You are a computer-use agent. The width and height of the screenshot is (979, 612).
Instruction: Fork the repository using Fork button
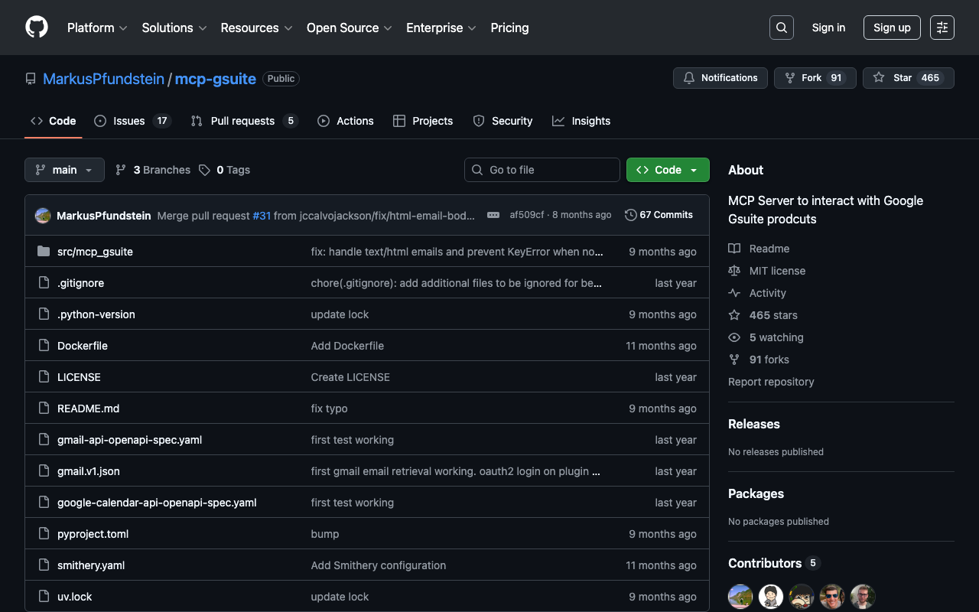coord(815,78)
